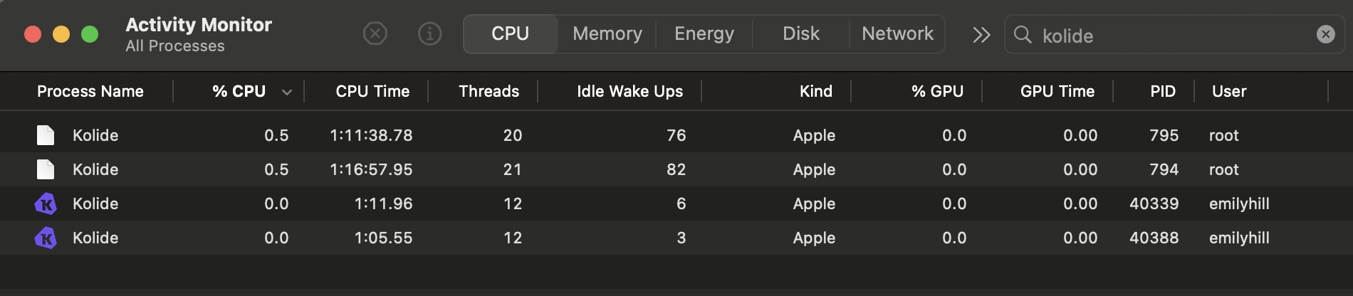Image resolution: width=1353 pixels, height=296 pixels.
Task: Select the Kolide icon for PID 40339
Action: 46,204
